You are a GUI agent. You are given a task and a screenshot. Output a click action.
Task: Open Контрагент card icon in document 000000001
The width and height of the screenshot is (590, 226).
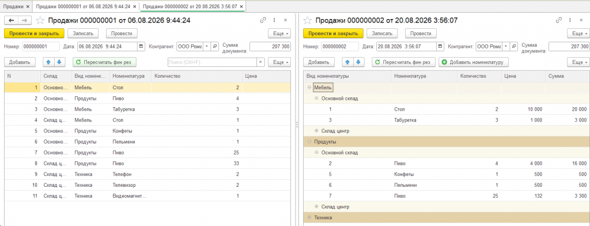tap(215, 46)
